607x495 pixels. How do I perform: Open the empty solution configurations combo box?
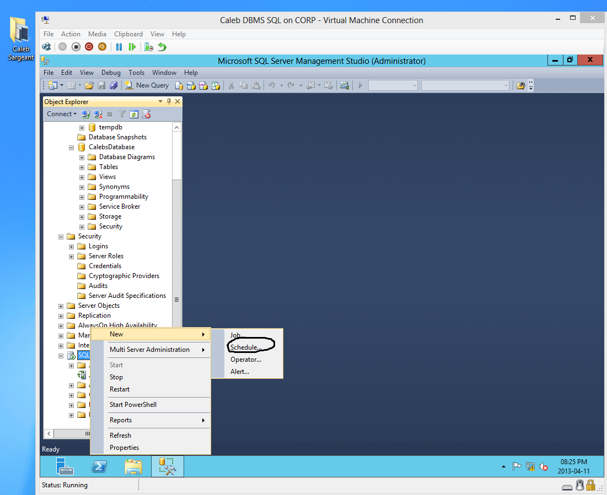[393, 85]
